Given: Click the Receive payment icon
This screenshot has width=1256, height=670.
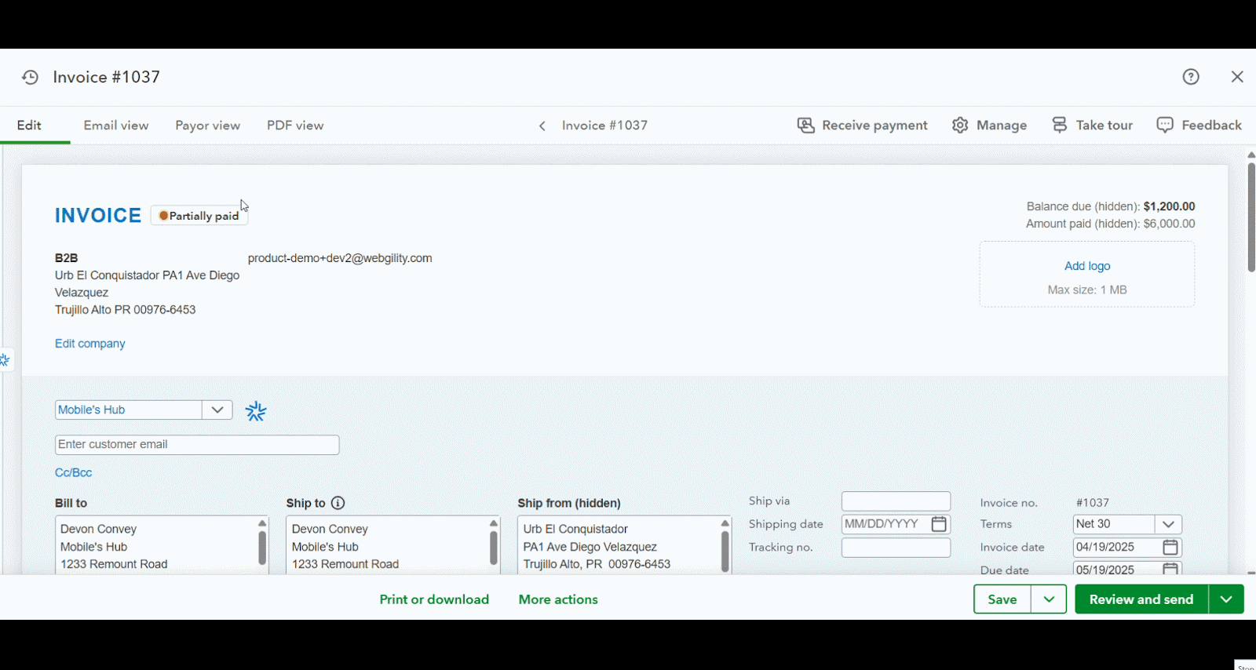Looking at the screenshot, I should click(805, 126).
